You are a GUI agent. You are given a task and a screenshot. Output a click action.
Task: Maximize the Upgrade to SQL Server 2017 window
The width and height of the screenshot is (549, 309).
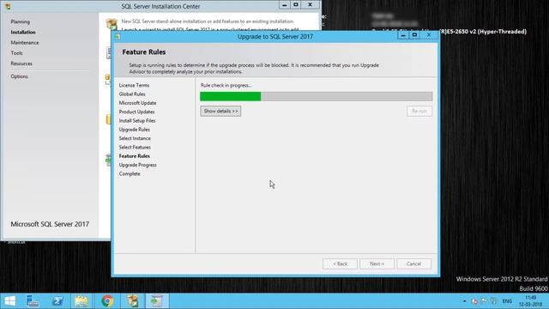point(414,35)
